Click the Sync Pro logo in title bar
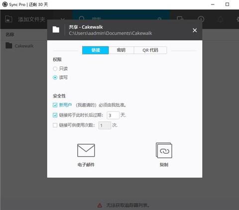239x210 pixels. point(5,4)
